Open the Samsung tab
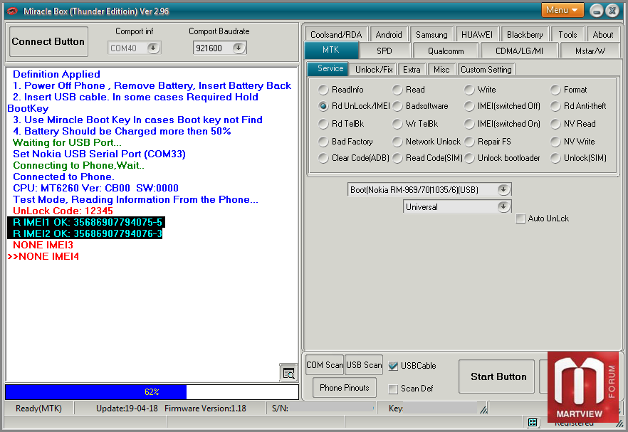Screen dimensions: 628x432 tap(431, 34)
